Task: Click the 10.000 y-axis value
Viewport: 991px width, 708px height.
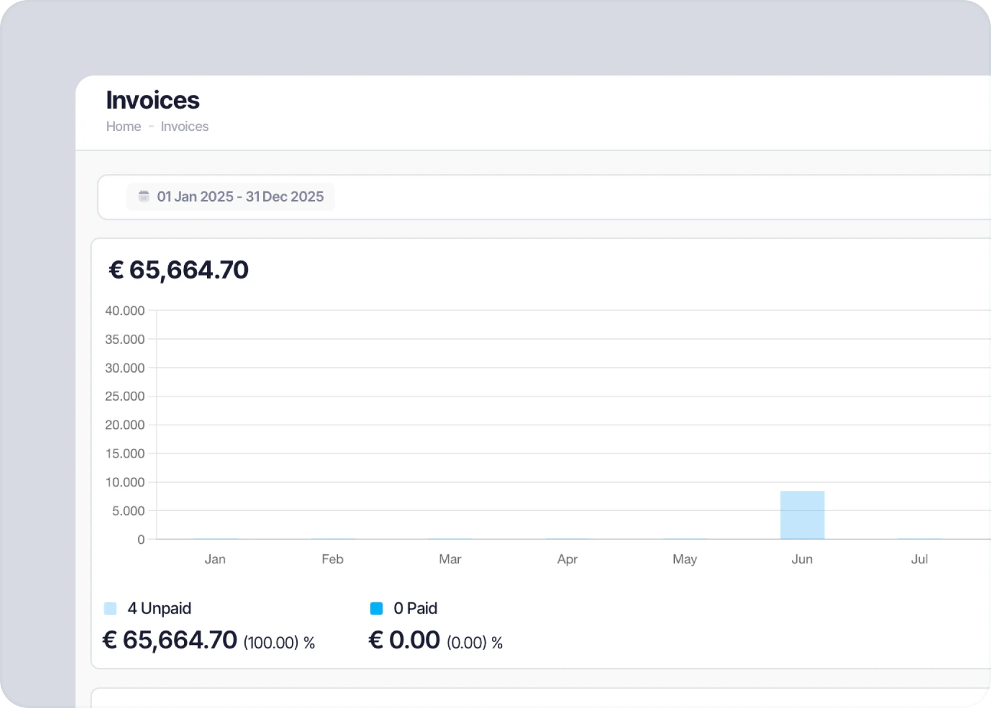Action: click(124, 482)
